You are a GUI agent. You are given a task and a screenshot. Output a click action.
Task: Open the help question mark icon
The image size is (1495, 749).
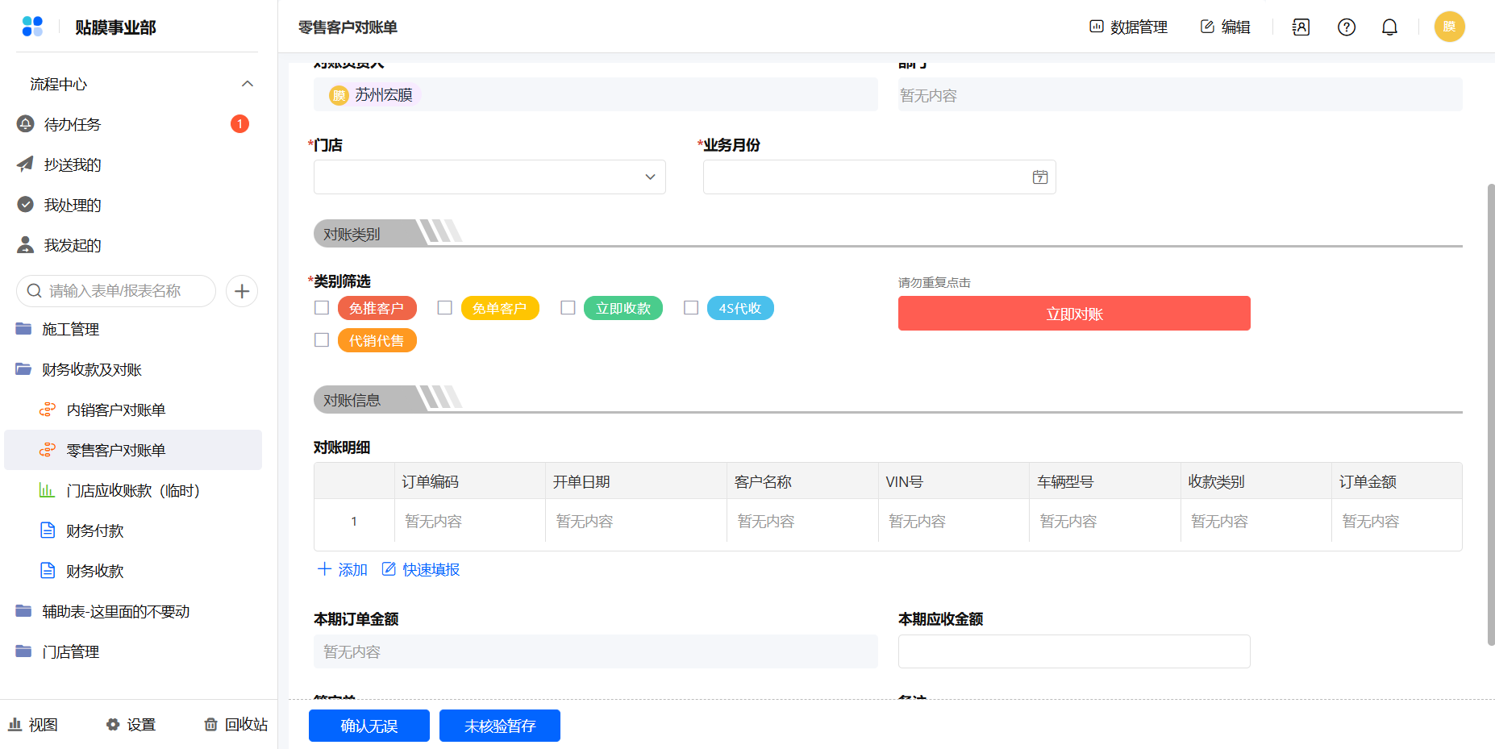(x=1347, y=27)
